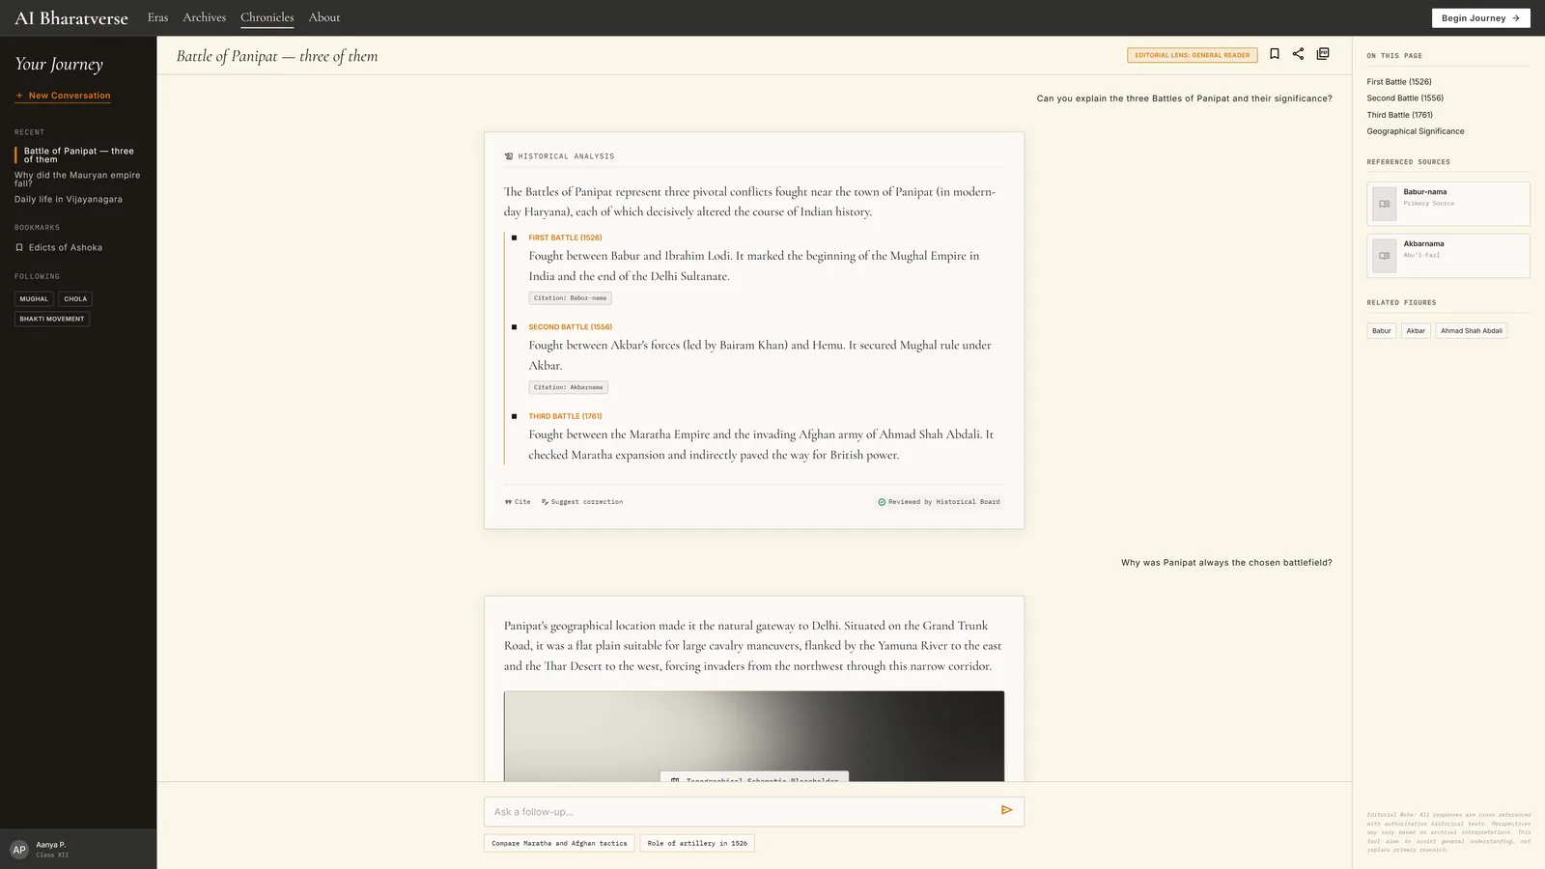Click the AI Bharatverse logo
The image size is (1545, 869).
71,18
